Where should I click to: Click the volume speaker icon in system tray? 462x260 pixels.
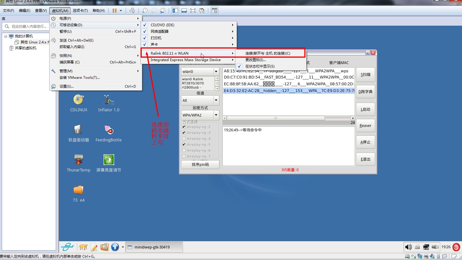pyautogui.click(x=409, y=247)
